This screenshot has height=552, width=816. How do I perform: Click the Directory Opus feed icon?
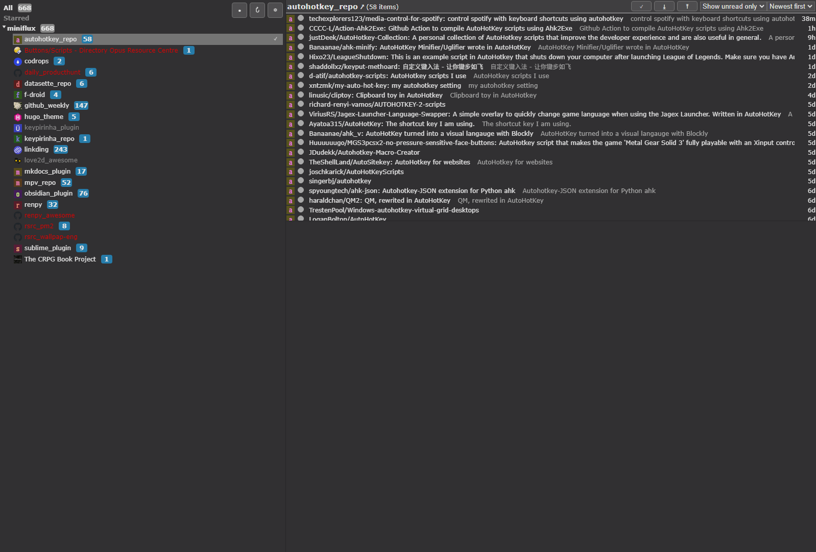click(x=18, y=51)
